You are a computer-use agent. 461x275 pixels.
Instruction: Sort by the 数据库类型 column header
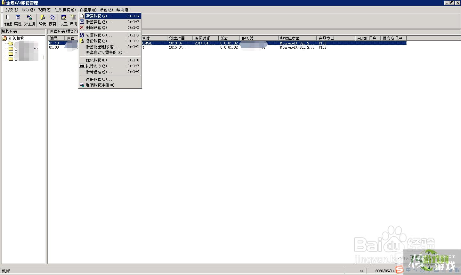point(297,38)
